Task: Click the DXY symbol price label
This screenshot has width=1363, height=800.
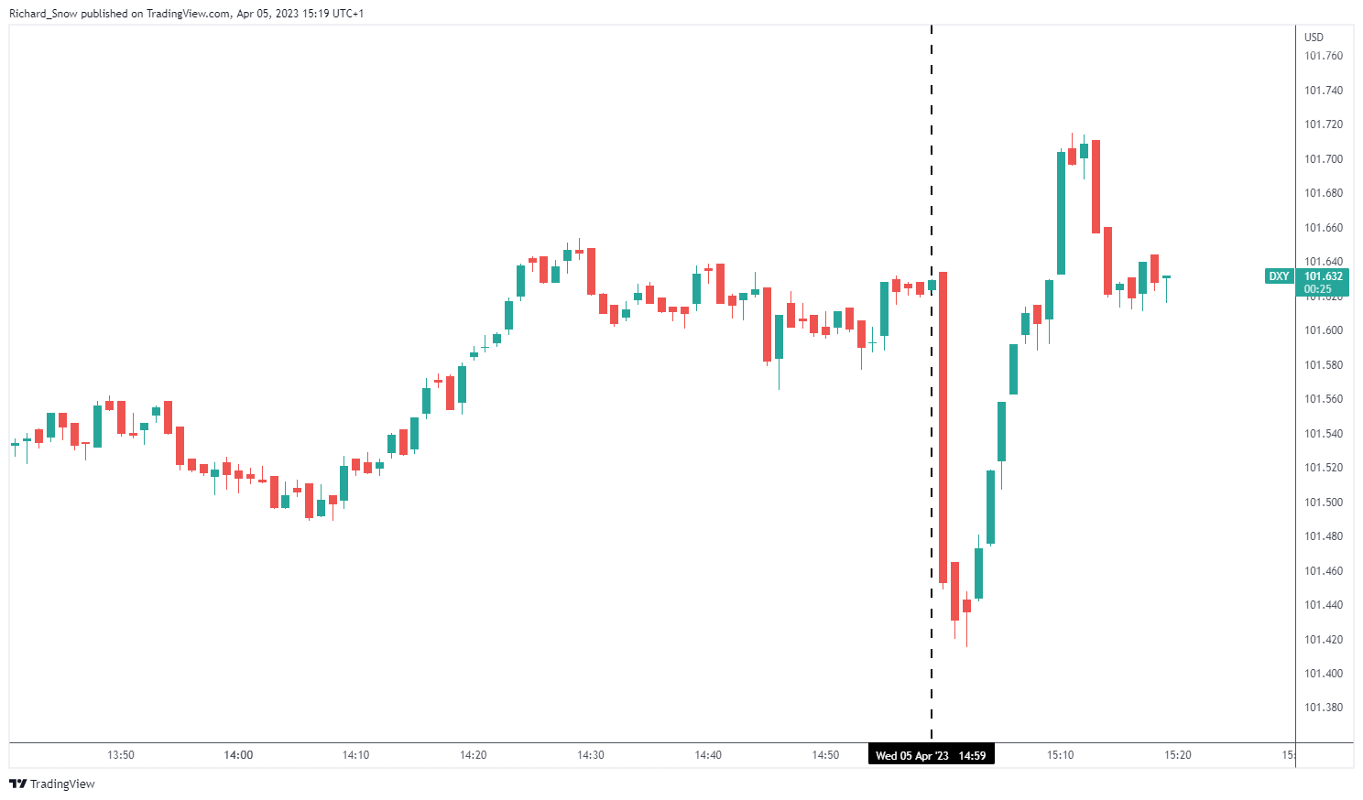Action: pyautogui.click(x=1279, y=276)
